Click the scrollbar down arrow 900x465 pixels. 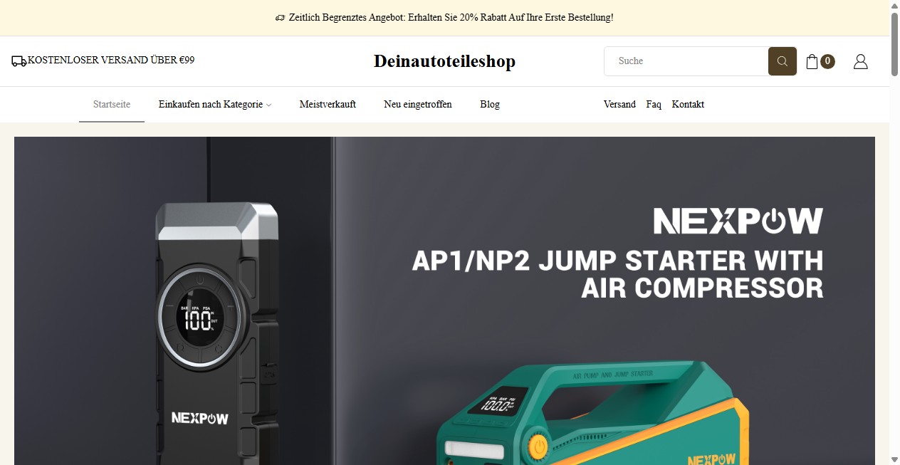[x=894, y=459]
